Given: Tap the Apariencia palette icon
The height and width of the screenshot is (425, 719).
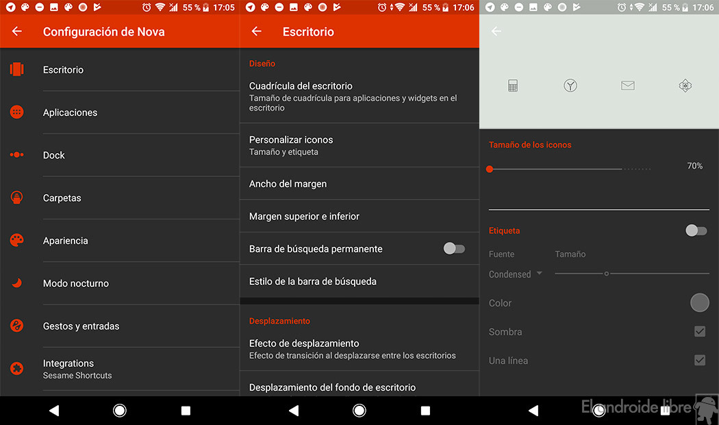Looking at the screenshot, I should [17, 241].
